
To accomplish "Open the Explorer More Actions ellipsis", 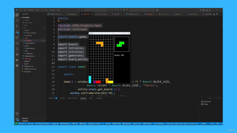I will (44, 14).
